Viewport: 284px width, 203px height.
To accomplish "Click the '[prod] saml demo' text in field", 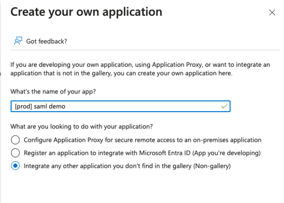I will (40, 106).
